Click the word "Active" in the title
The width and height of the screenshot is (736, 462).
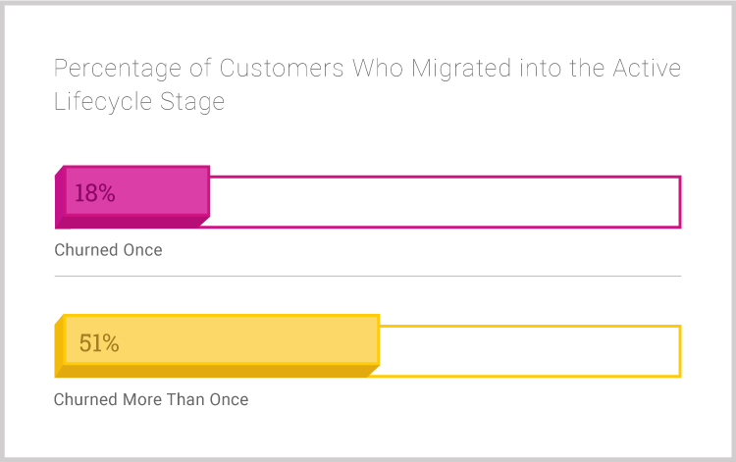point(647,68)
